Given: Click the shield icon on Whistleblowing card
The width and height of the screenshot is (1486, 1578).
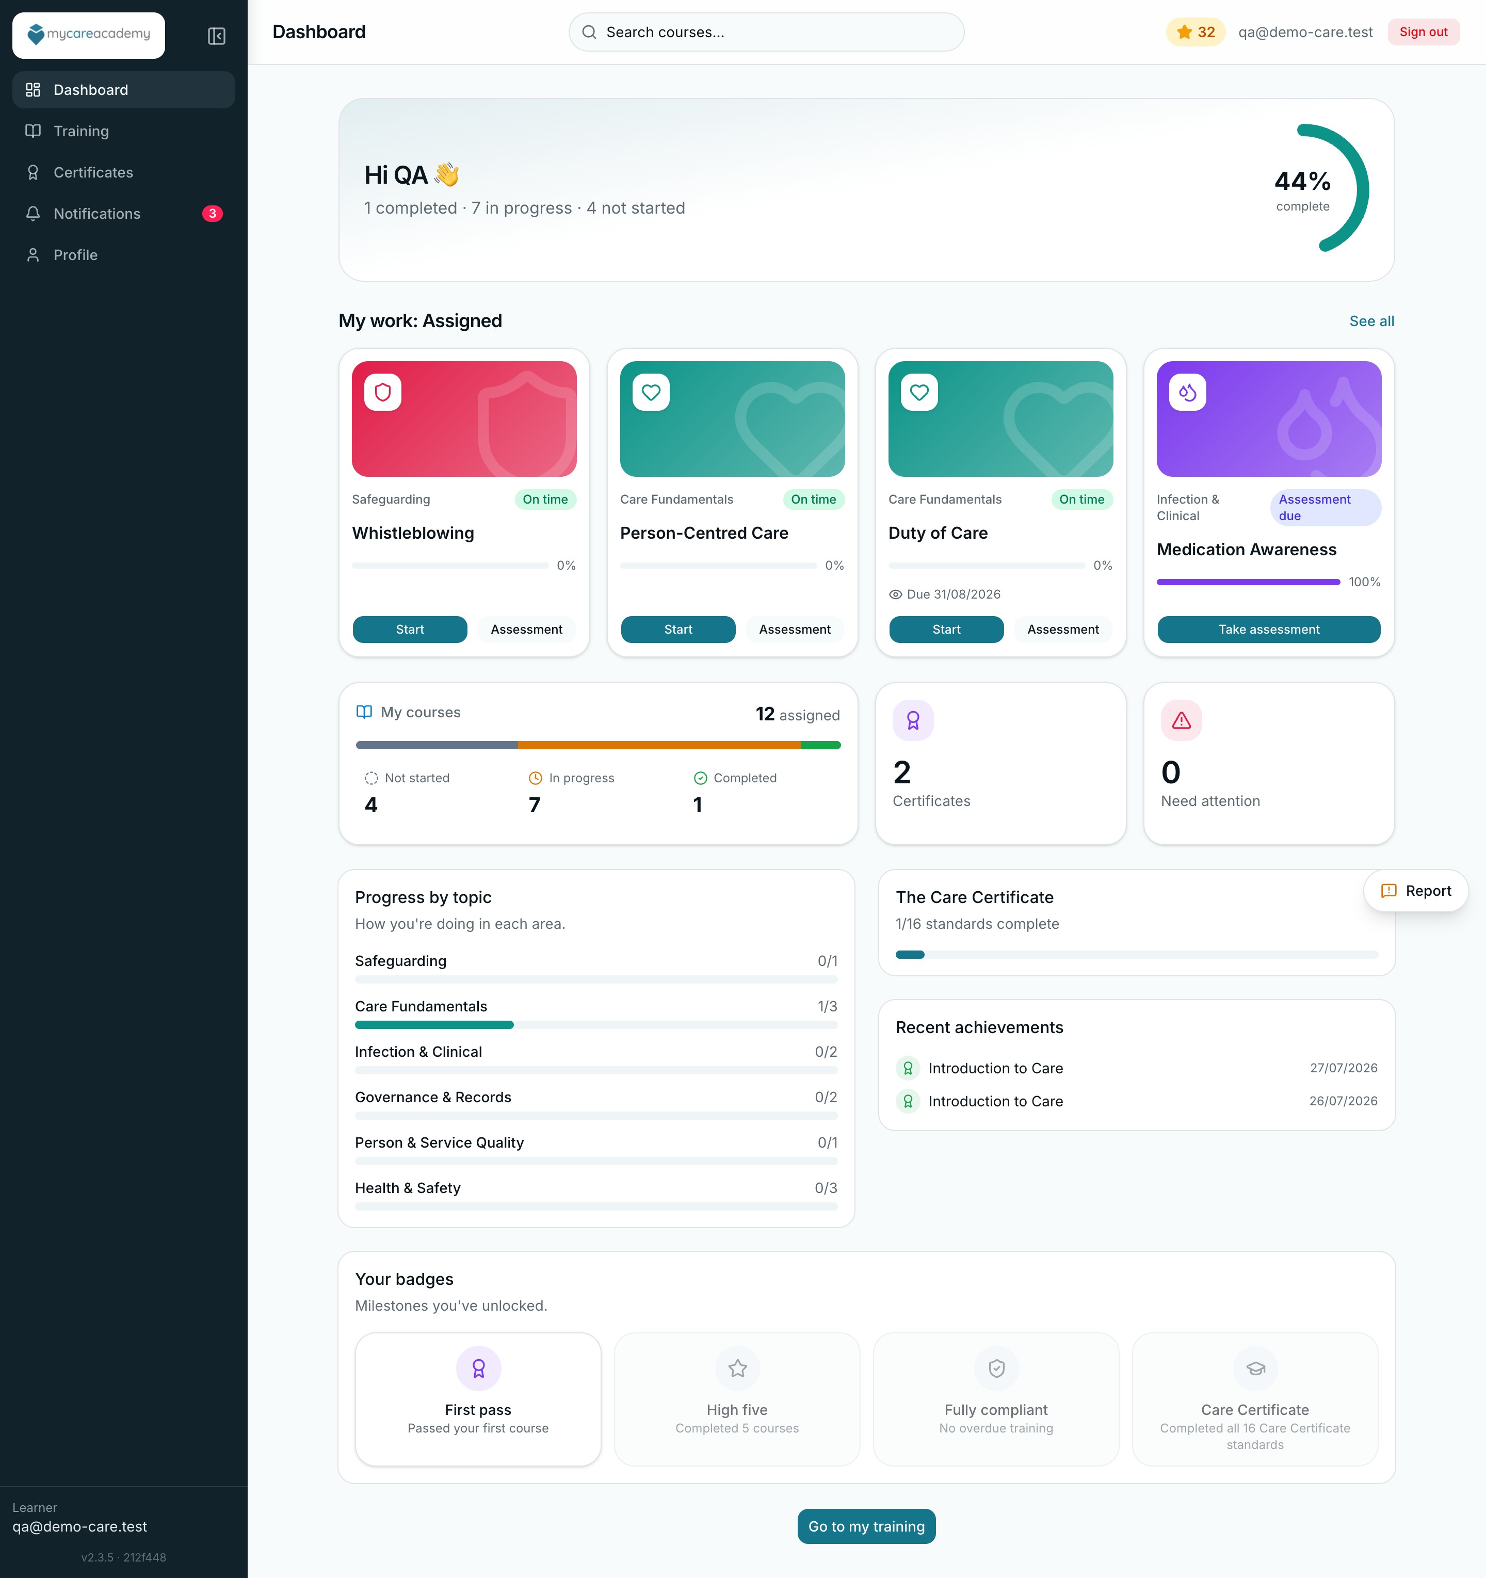Looking at the screenshot, I should click(383, 392).
